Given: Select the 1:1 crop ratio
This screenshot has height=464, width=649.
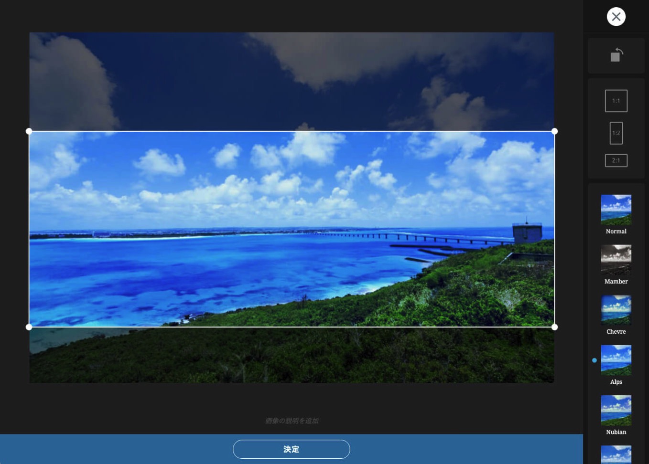Looking at the screenshot, I should click(616, 101).
